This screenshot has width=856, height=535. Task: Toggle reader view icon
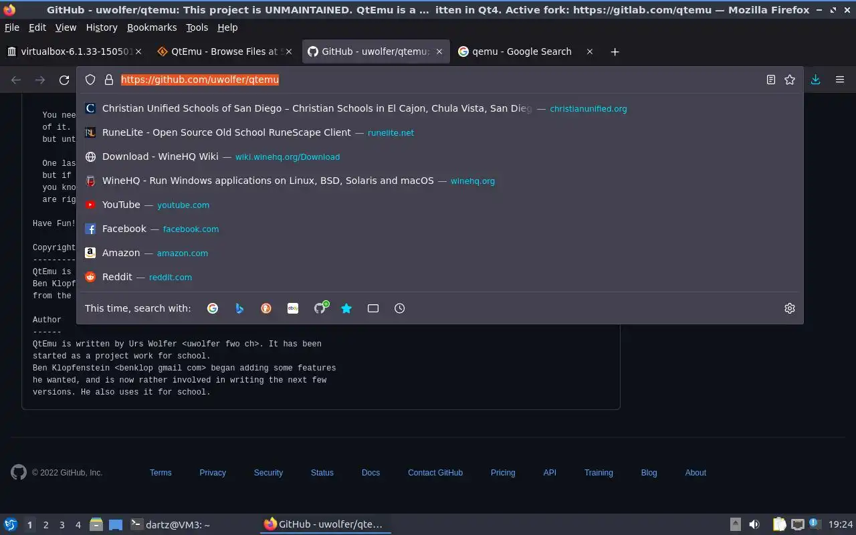point(771,80)
